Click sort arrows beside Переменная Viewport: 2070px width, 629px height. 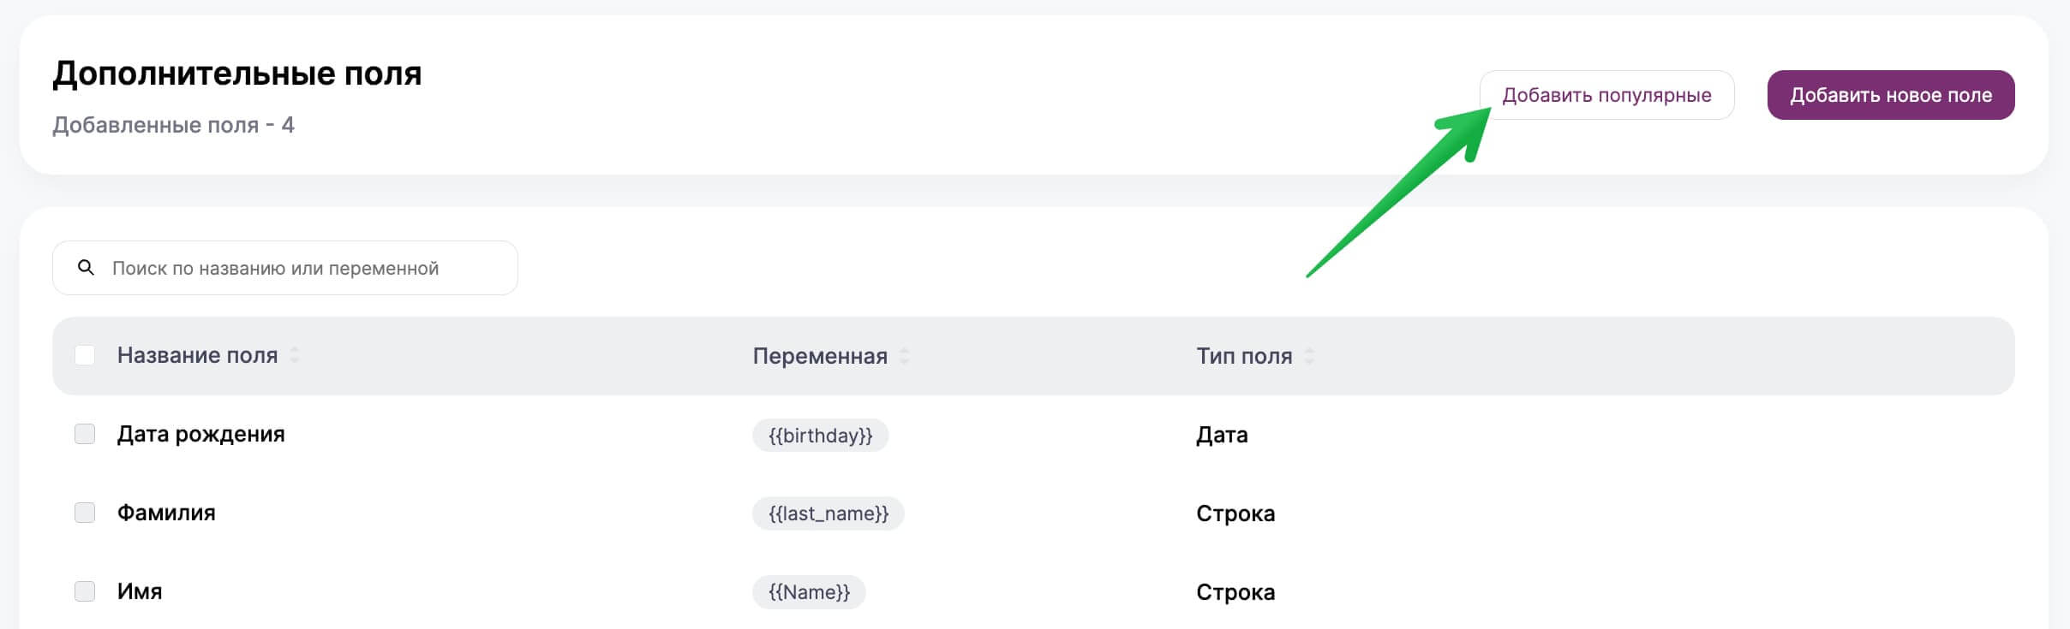(904, 356)
